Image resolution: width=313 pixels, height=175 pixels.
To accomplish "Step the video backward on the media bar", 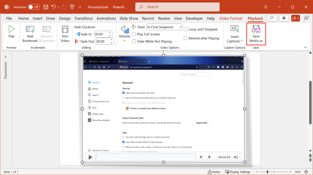I will click(201, 157).
